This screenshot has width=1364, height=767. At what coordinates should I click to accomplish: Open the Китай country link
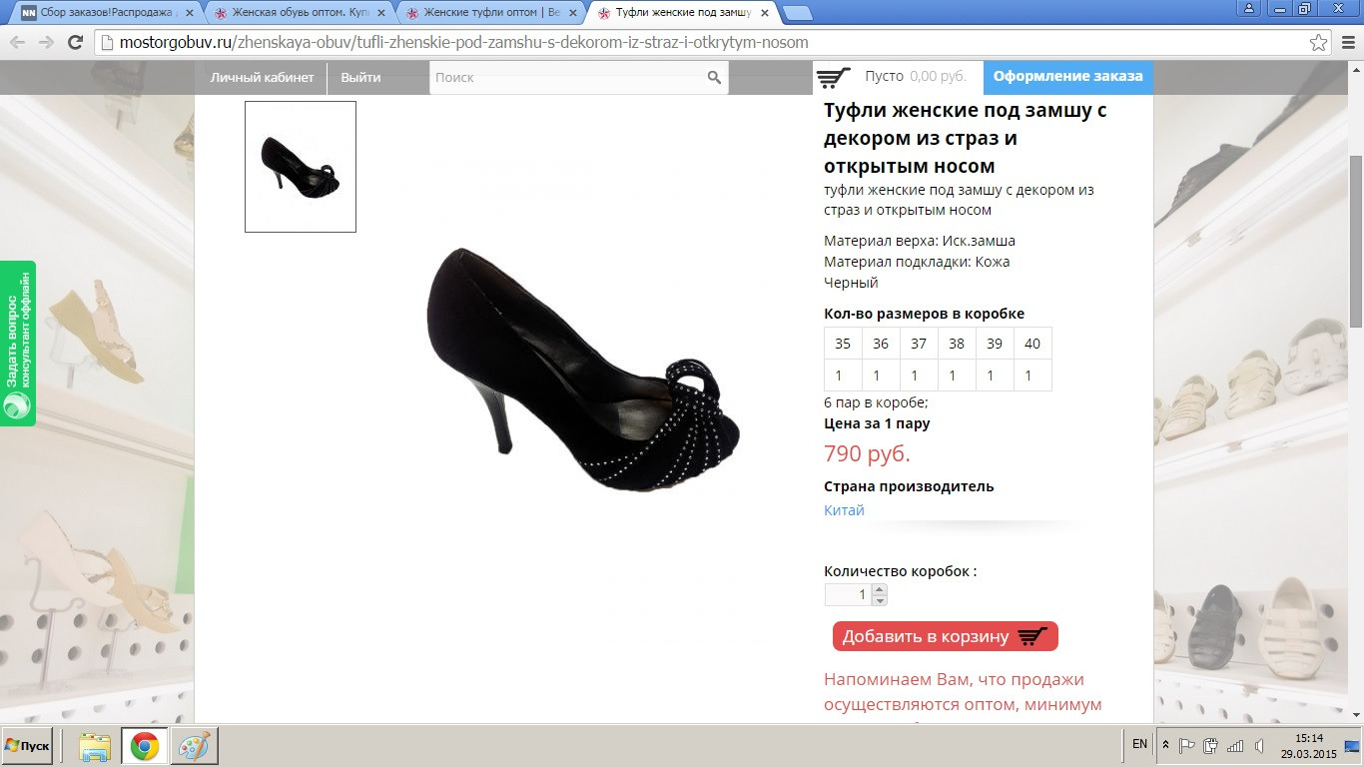[x=844, y=510]
